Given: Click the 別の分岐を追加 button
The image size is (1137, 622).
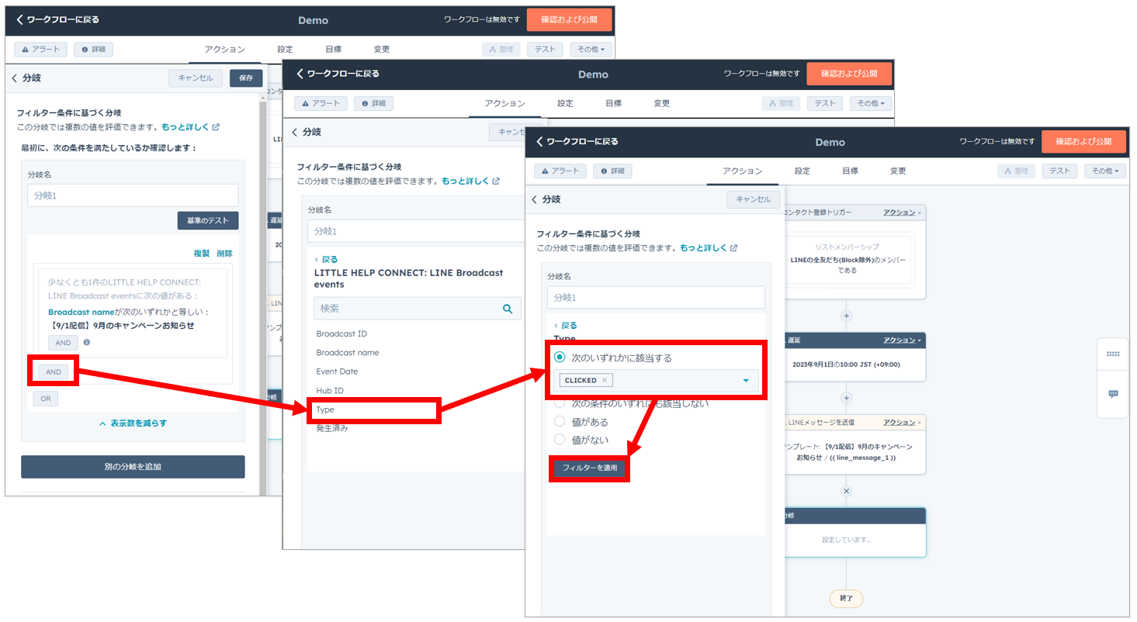Looking at the screenshot, I should click(133, 467).
